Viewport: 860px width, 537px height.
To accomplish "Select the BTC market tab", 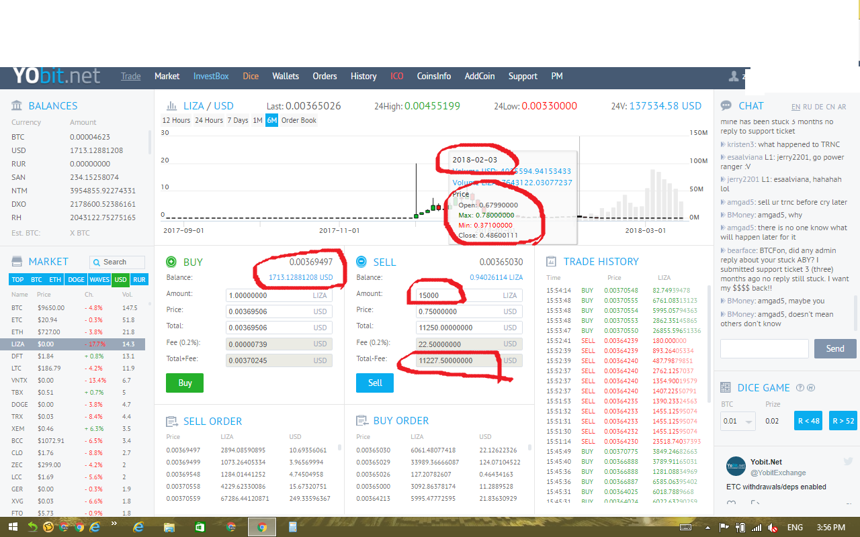I will point(36,279).
